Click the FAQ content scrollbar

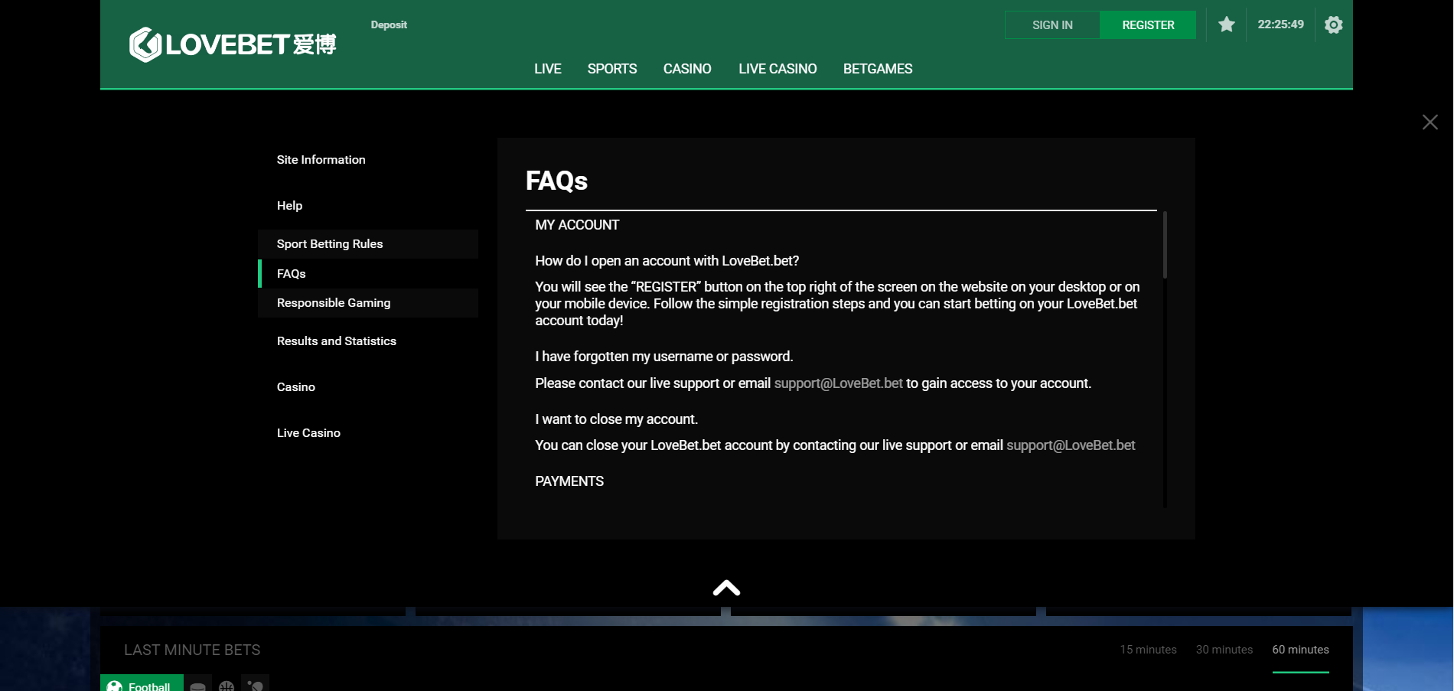click(1165, 245)
